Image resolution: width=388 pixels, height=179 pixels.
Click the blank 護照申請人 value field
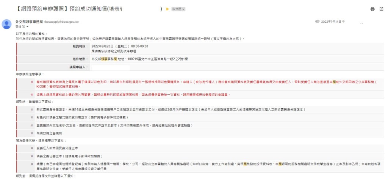[110, 67]
